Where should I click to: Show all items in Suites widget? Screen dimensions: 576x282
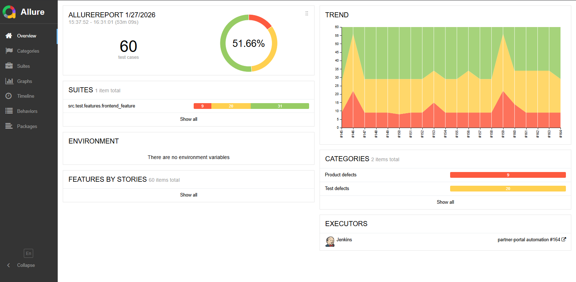[x=189, y=119]
